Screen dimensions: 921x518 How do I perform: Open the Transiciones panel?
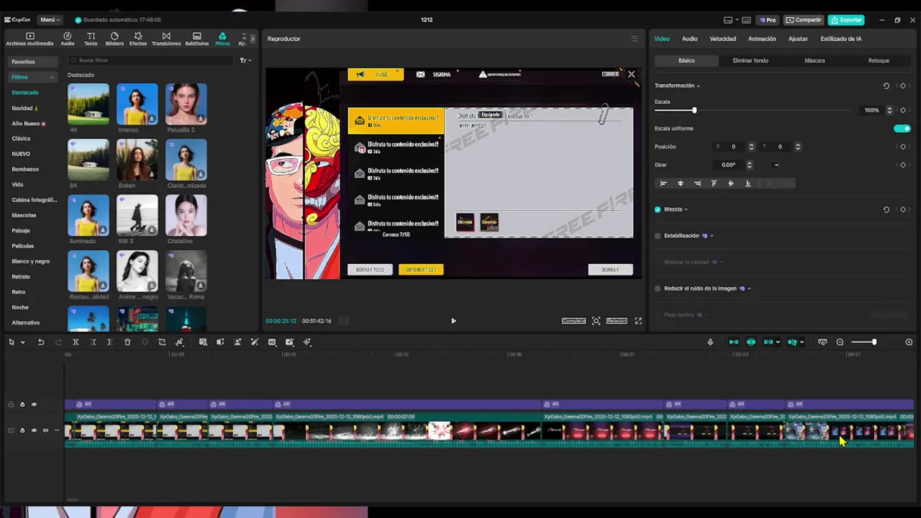click(166, 39)
